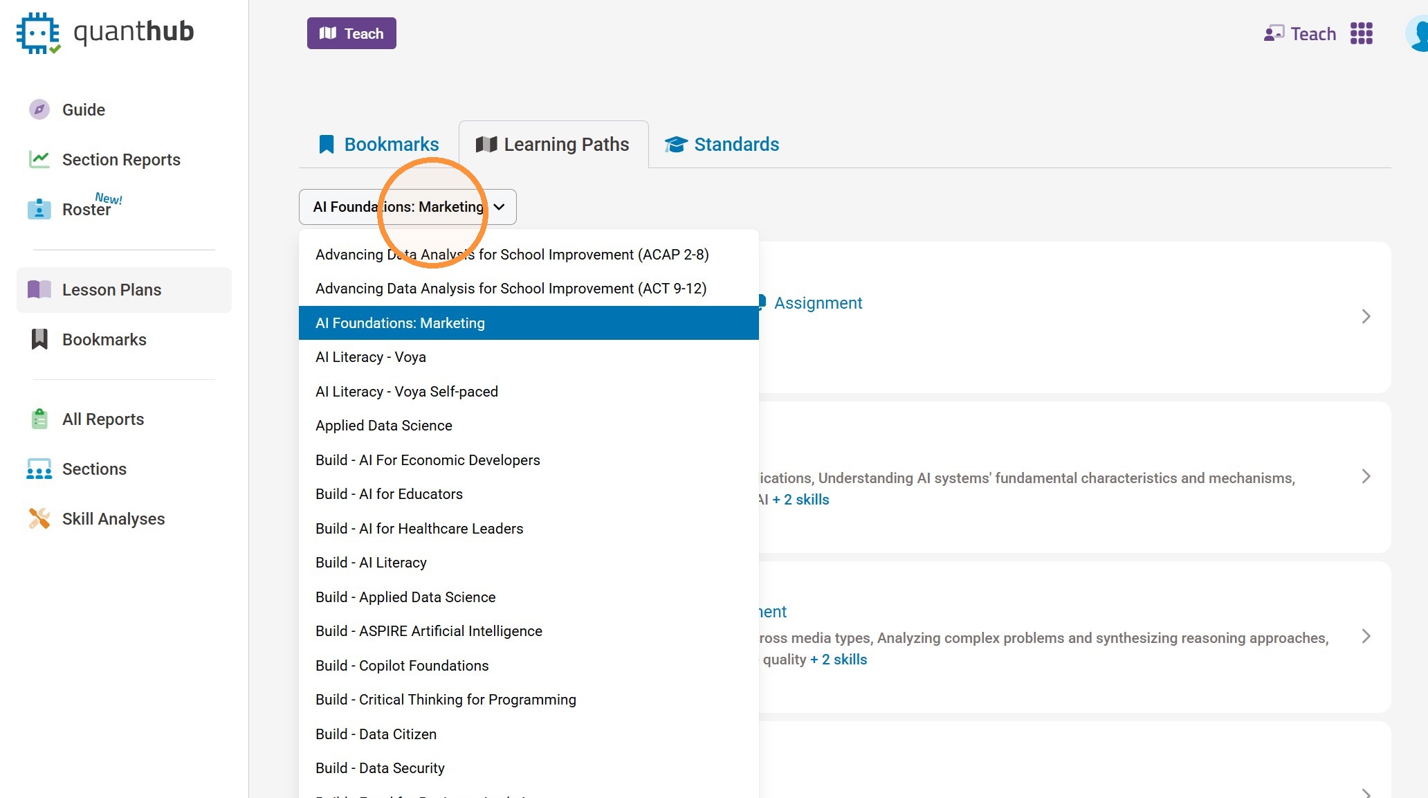Select Build - ASPIRE Artificial Intelligence
Image resolution: width=1428 pixels, height=798 pixels.
pyautogui.click(x=529, y=631)
